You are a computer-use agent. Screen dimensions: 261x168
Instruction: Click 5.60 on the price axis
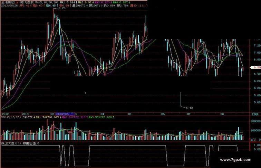click(x=257, y=102)
